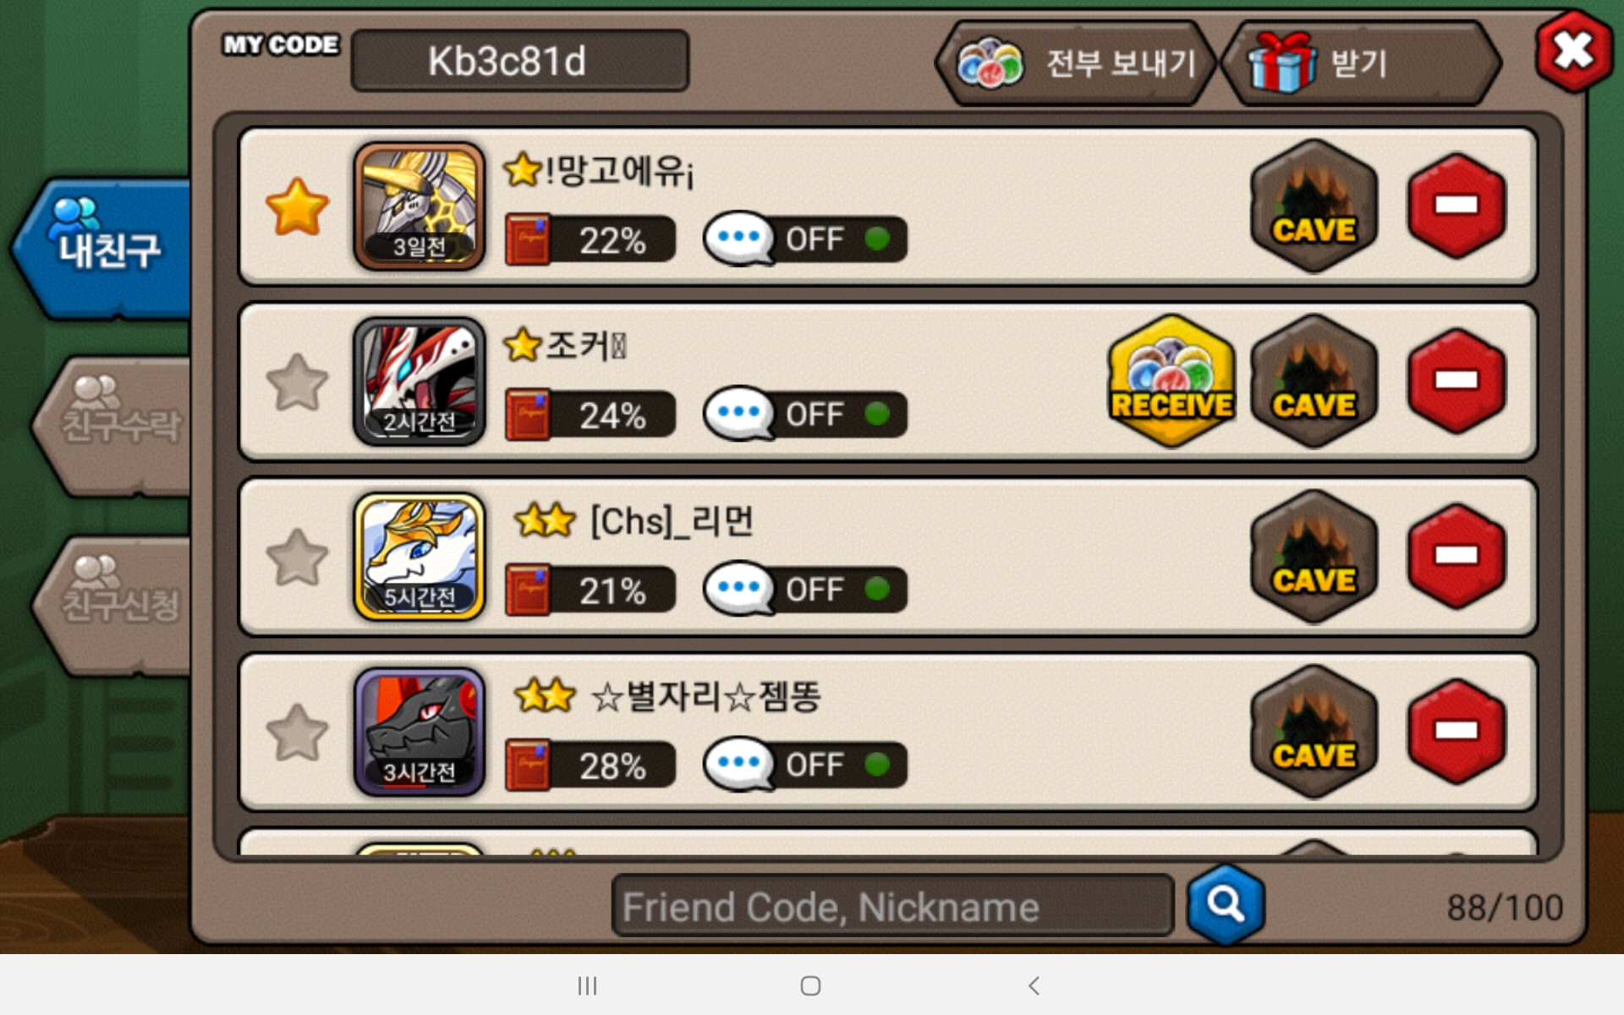Image resolution: width=1624 pixels, height=1015 pixels.
Task: Toggle chat OFF switch for ☆별자리☆젬똥
Action: [805, 765]
